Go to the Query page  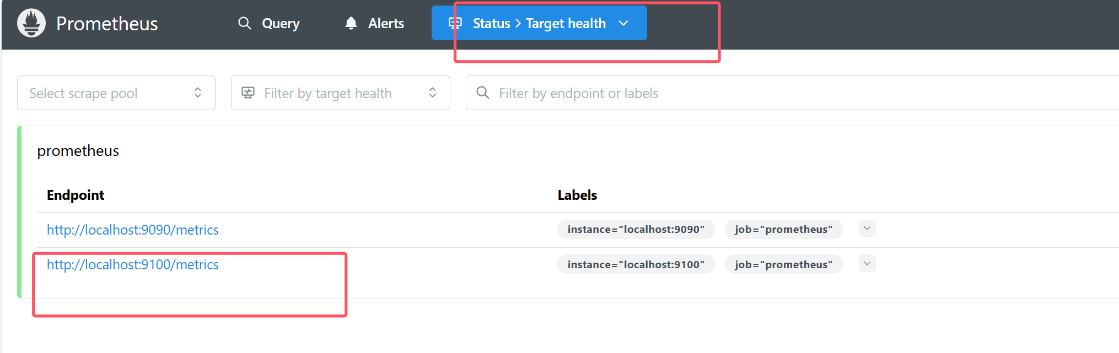pos(281,23)
